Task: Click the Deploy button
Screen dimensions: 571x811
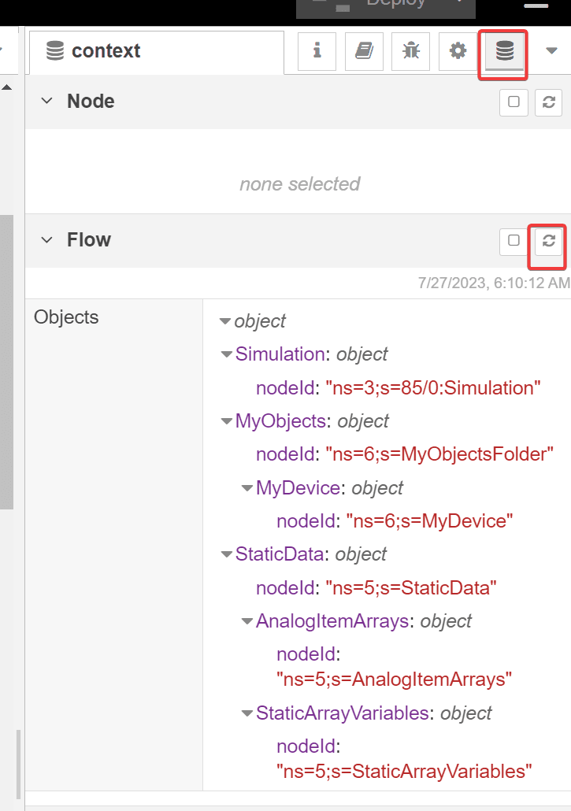Action: (x=385, y=6)
